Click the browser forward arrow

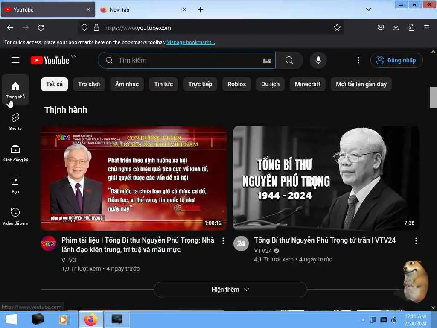26,28
